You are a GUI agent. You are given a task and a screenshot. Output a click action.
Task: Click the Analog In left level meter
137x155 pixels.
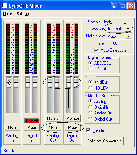(8, 49)
